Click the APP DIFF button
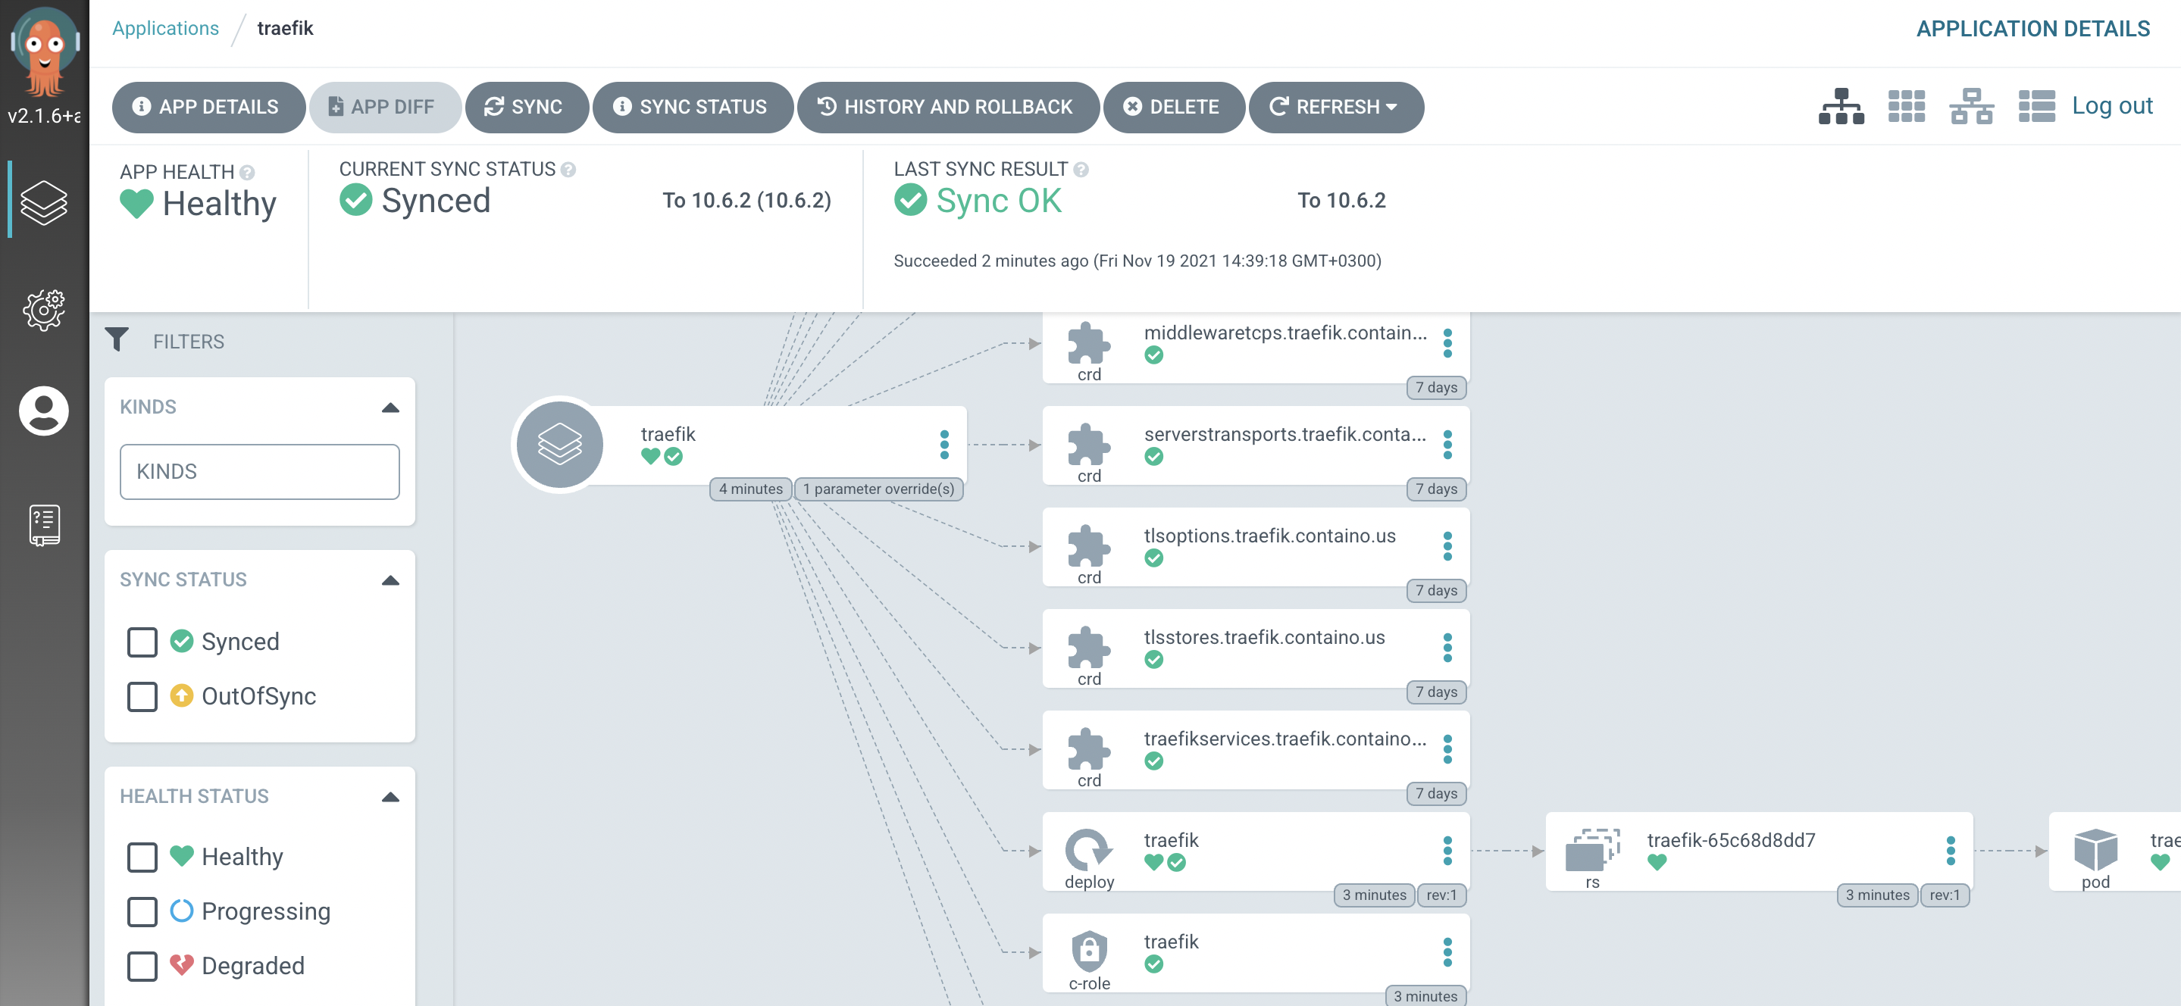 coord(378,105)
